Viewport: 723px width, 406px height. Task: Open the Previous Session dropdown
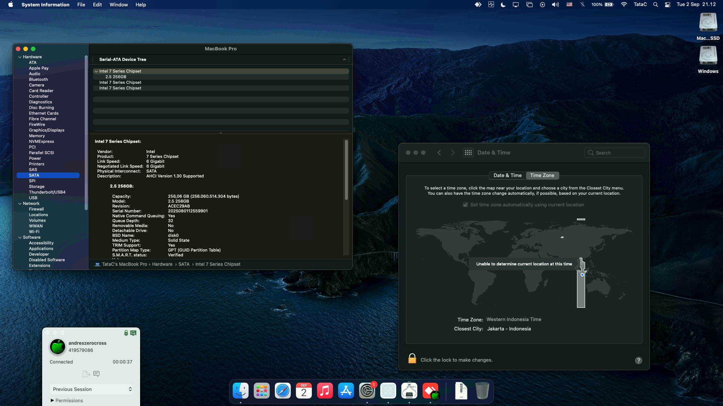91,389
